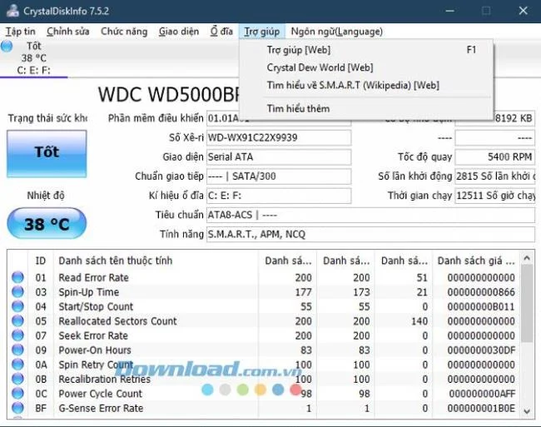Open the Giao diện menu
This screenshot has width=541, height=427.
pos(179,32)
